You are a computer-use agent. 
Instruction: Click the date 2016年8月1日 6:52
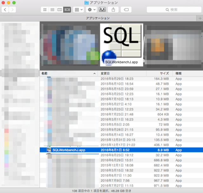[x=115, y=150]
